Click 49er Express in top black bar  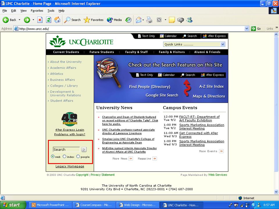click(214, 36)
